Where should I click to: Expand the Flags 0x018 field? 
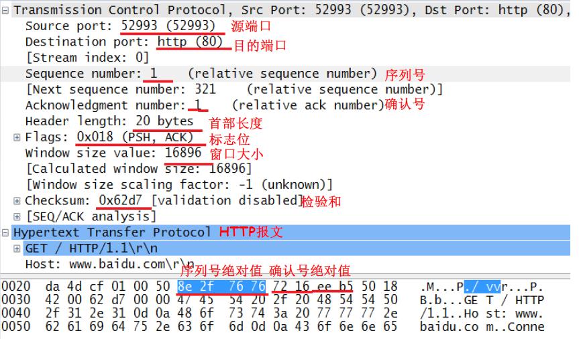[17, 137]
